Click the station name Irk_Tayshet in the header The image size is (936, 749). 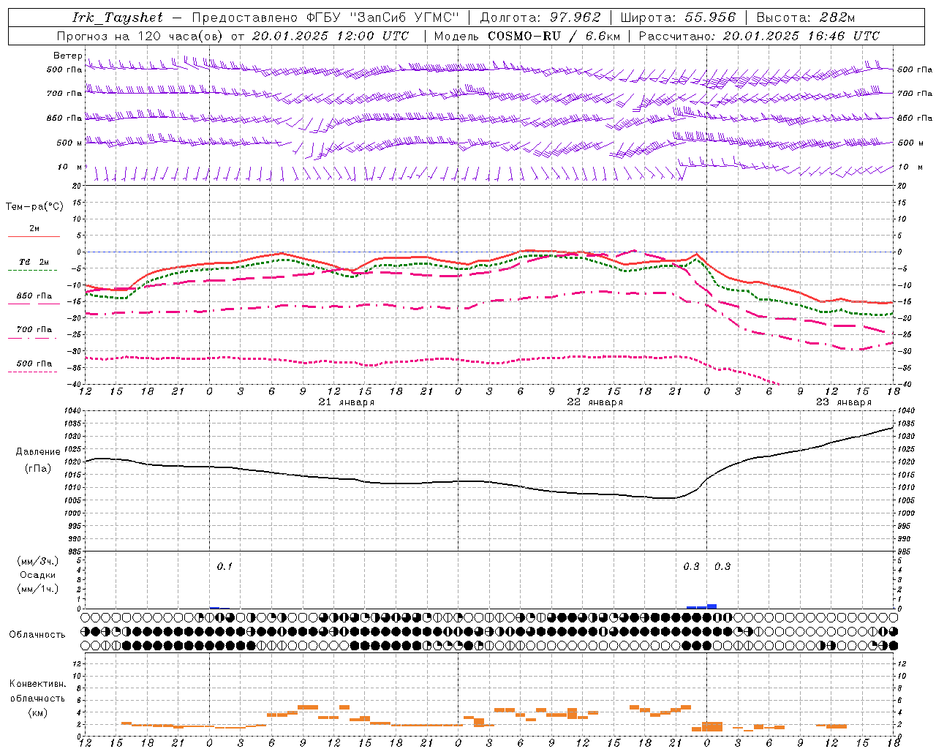[117, 18]
